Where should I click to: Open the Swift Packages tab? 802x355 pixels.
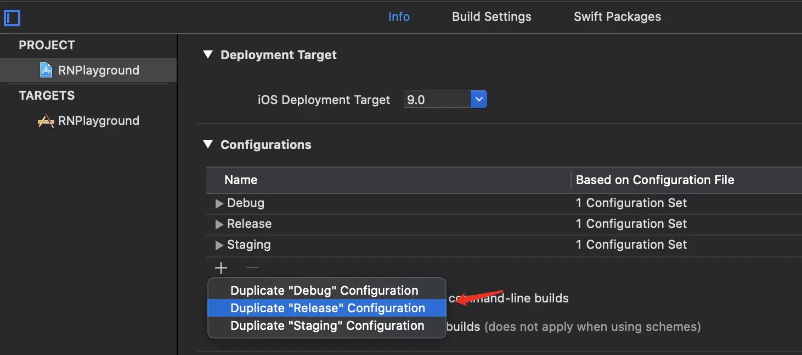[617, 16]
